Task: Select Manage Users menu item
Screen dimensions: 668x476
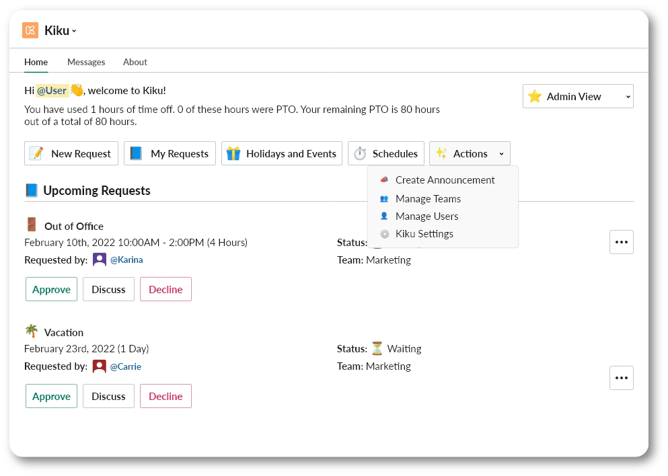Action: (x=443, y=216)
